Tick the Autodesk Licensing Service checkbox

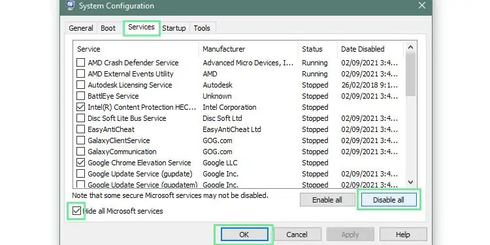click(x=80, y=85)
